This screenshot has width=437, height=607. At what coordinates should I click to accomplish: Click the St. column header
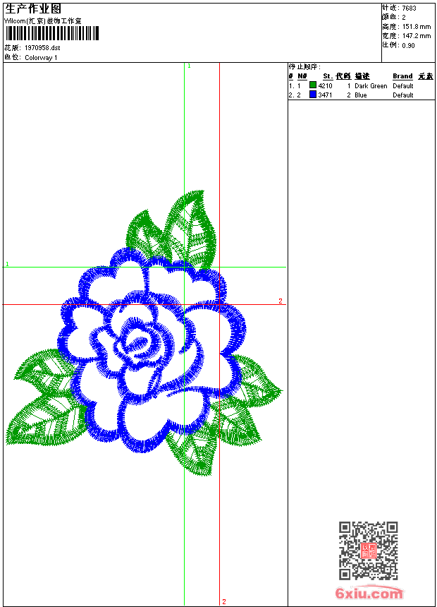(327, 76)
